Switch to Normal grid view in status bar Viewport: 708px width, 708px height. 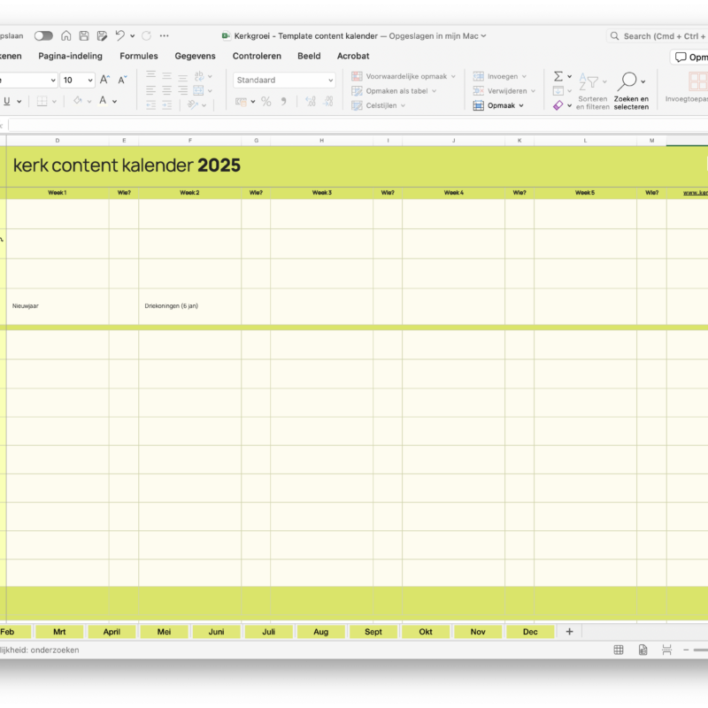619,650
